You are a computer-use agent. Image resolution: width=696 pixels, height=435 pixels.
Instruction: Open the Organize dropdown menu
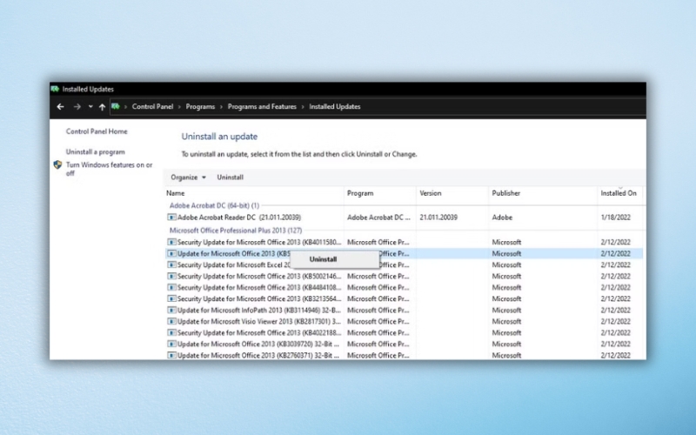[188, 177]
